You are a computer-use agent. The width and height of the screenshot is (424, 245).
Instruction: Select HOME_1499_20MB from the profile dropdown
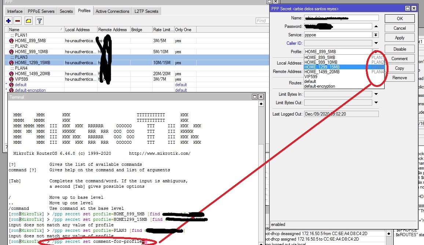(x=322, y=72)
